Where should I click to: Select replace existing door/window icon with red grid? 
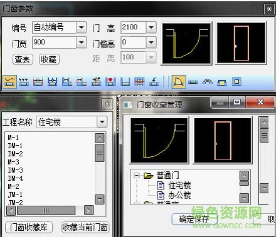click(x=139, y=82)
